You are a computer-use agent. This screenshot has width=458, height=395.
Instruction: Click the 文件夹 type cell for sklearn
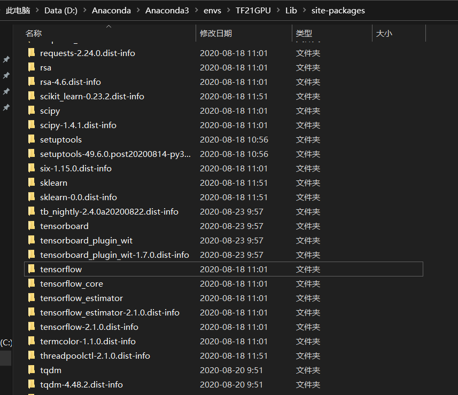[x=308, y=183]
